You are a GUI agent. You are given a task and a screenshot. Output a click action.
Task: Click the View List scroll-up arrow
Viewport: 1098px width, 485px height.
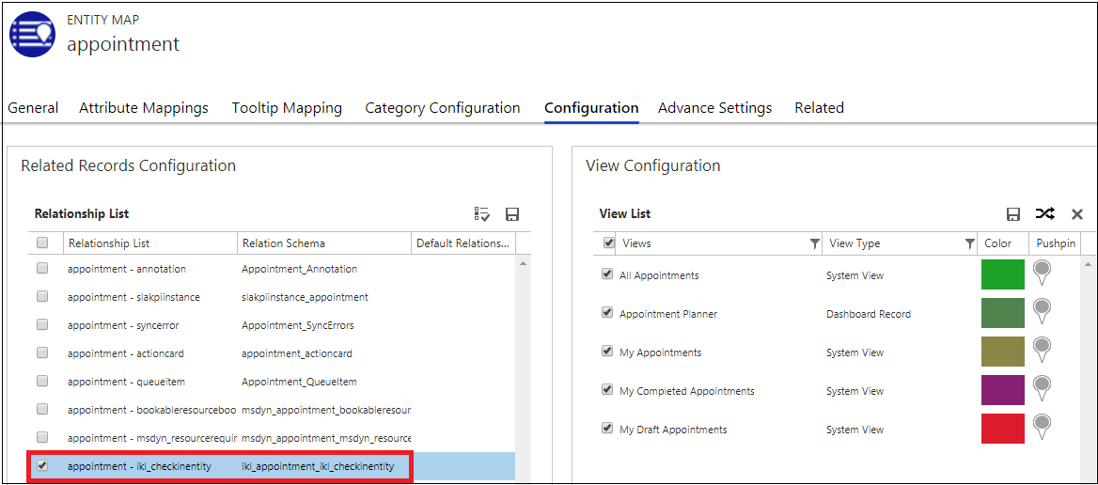[1088, 264]
